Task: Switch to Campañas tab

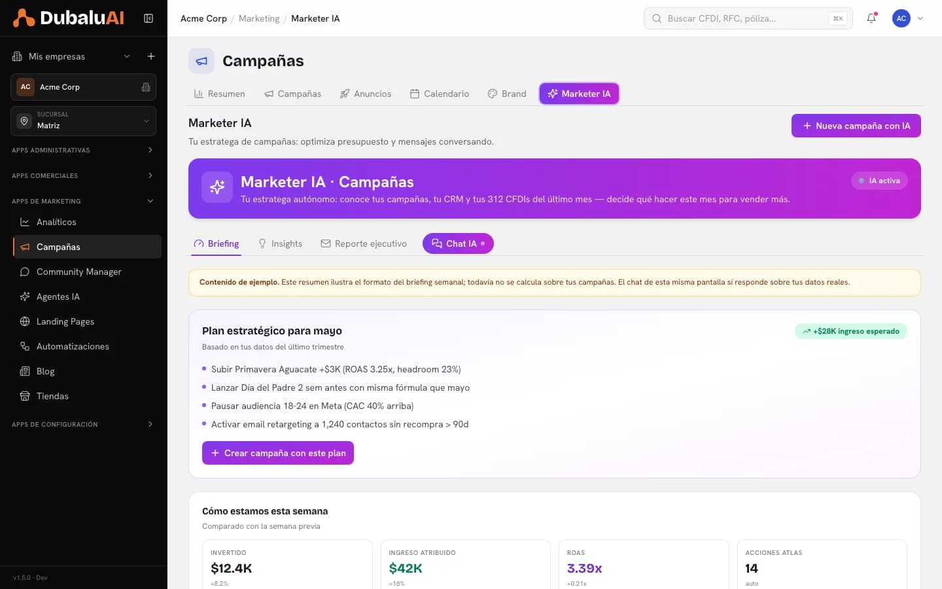Action: (x=292, y=94)
